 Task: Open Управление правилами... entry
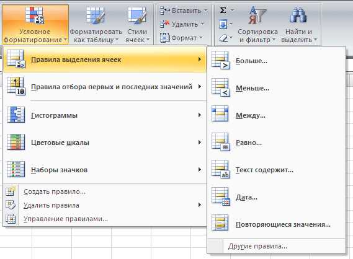(x=105, y=219)
